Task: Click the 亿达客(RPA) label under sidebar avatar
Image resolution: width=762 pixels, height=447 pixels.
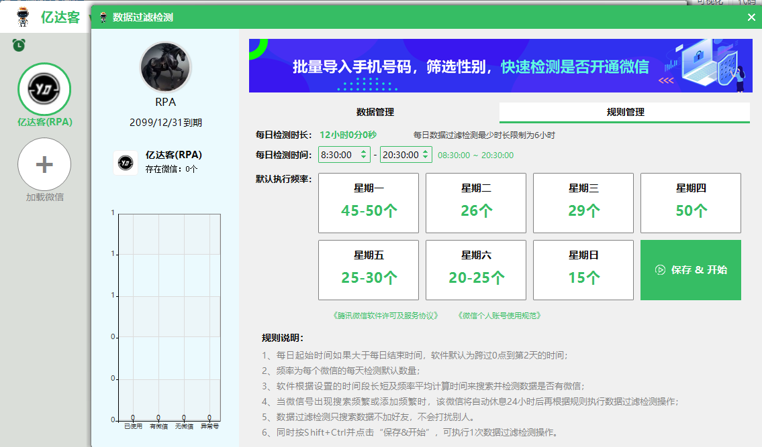Action: pyautogui.click(x=45, y=123)
